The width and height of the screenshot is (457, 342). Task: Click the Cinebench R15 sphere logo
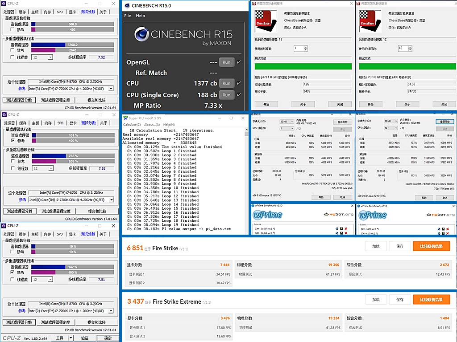[x=141, y=34]
